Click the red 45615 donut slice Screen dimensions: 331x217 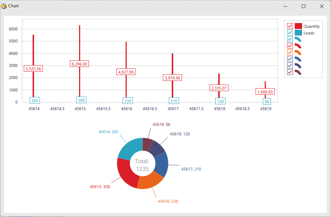(126, 173)
